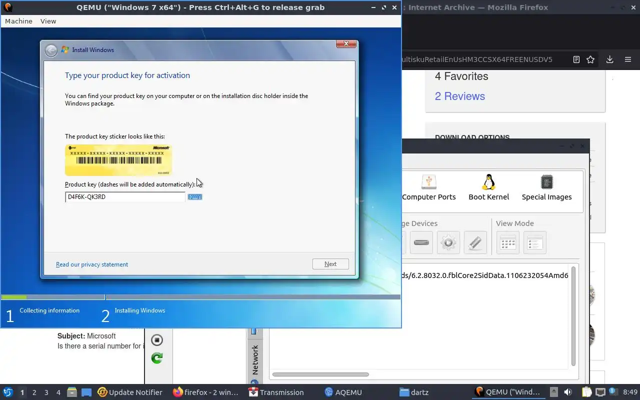Click the gear with play icon in AQEMU
The image size is (640, 400).
click(448, 243)
